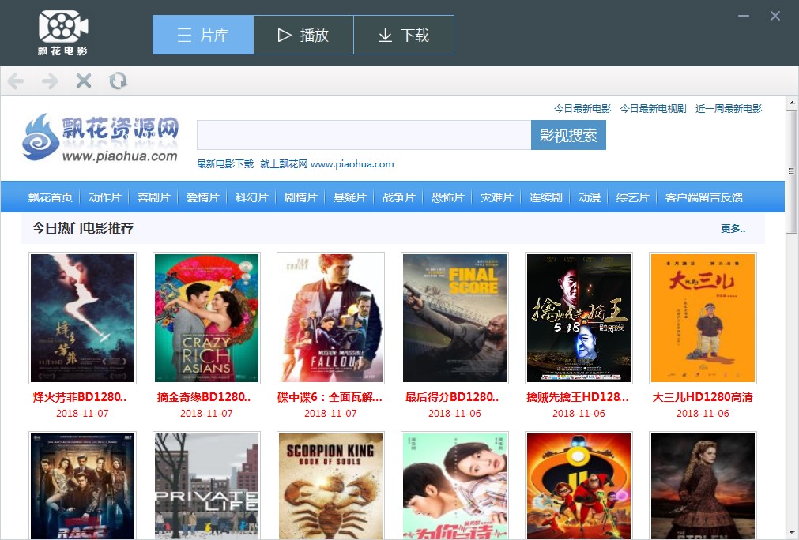Click date 2018-11-06 under 大三儿
The width and height of the screenshot is (799, 540).
pyautogui.click(x=703, y=413)
